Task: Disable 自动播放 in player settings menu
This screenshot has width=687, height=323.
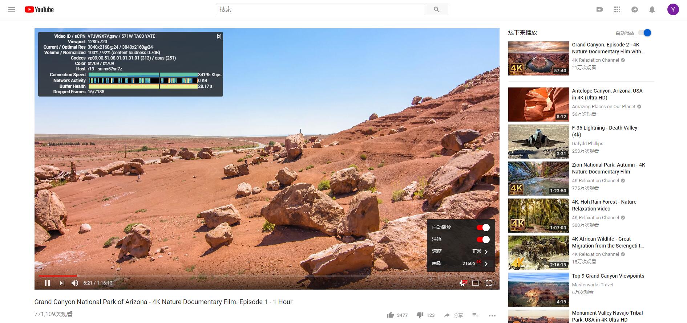Action: tap(483, 228)
